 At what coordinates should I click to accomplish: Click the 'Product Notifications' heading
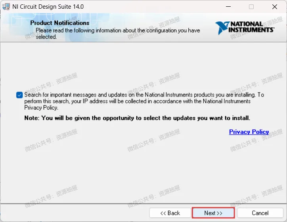click(60, 23)
